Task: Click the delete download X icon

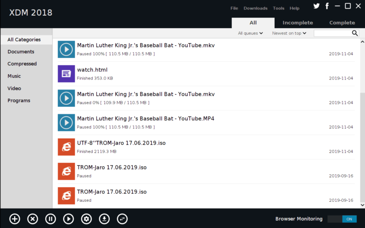Action: (x=32, y=219)
